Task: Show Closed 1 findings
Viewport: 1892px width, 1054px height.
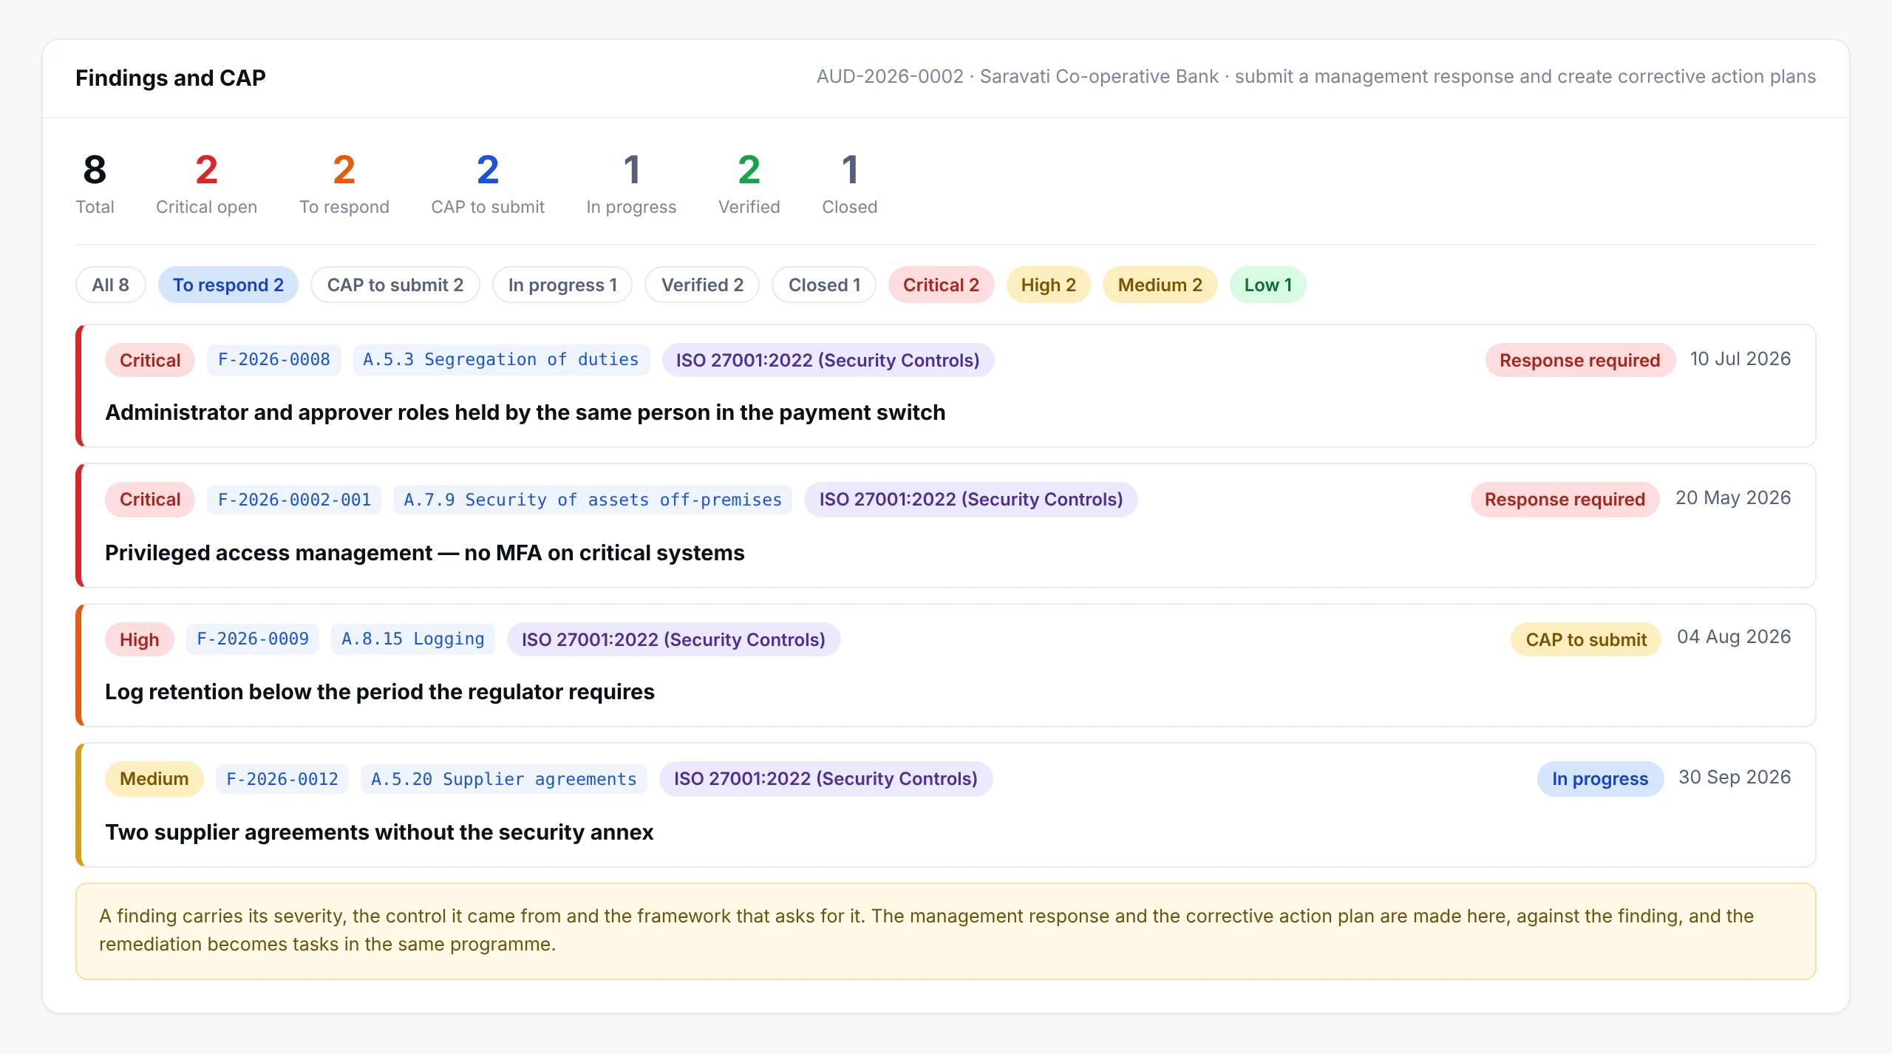Action: (x=824, y=285)
